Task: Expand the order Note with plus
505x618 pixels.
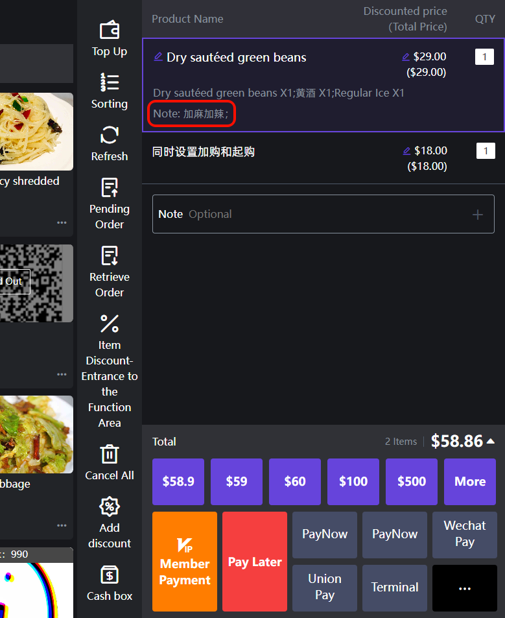Action: pos(478,215)
